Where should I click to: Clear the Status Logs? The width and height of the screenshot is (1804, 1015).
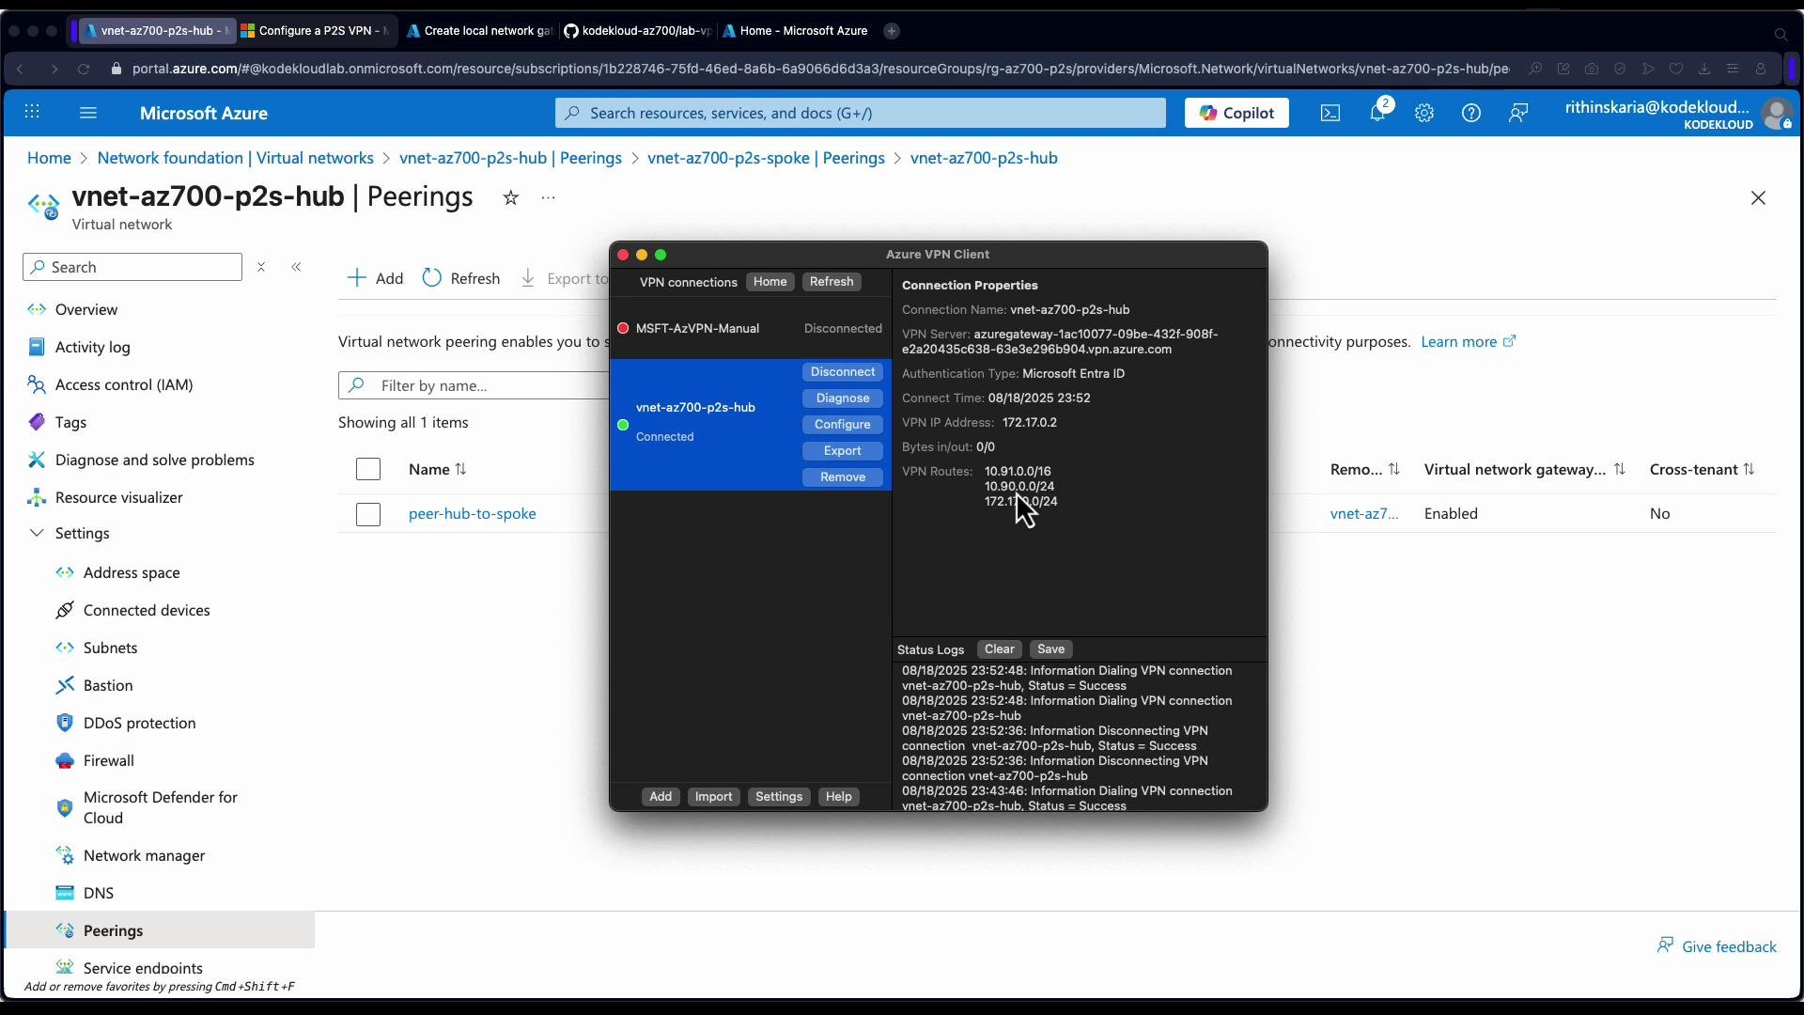[x=1000, y=649]
